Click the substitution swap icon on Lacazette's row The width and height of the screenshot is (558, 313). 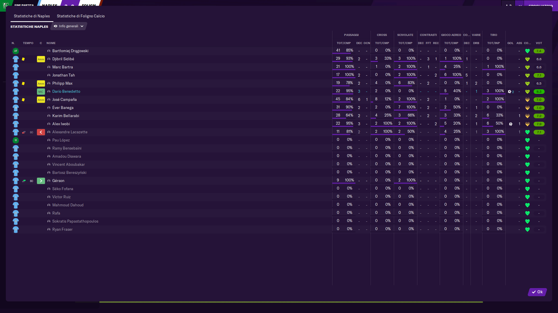24,132
